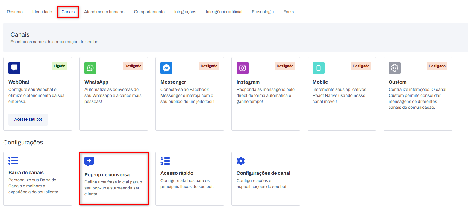The width and height of the screenshot is (468, 214).
Task: Click the Acesso rápido numbered list icon
Action: coord(165,161)
